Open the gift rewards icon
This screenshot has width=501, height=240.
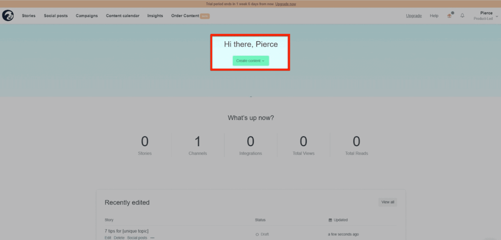point(449,16)
